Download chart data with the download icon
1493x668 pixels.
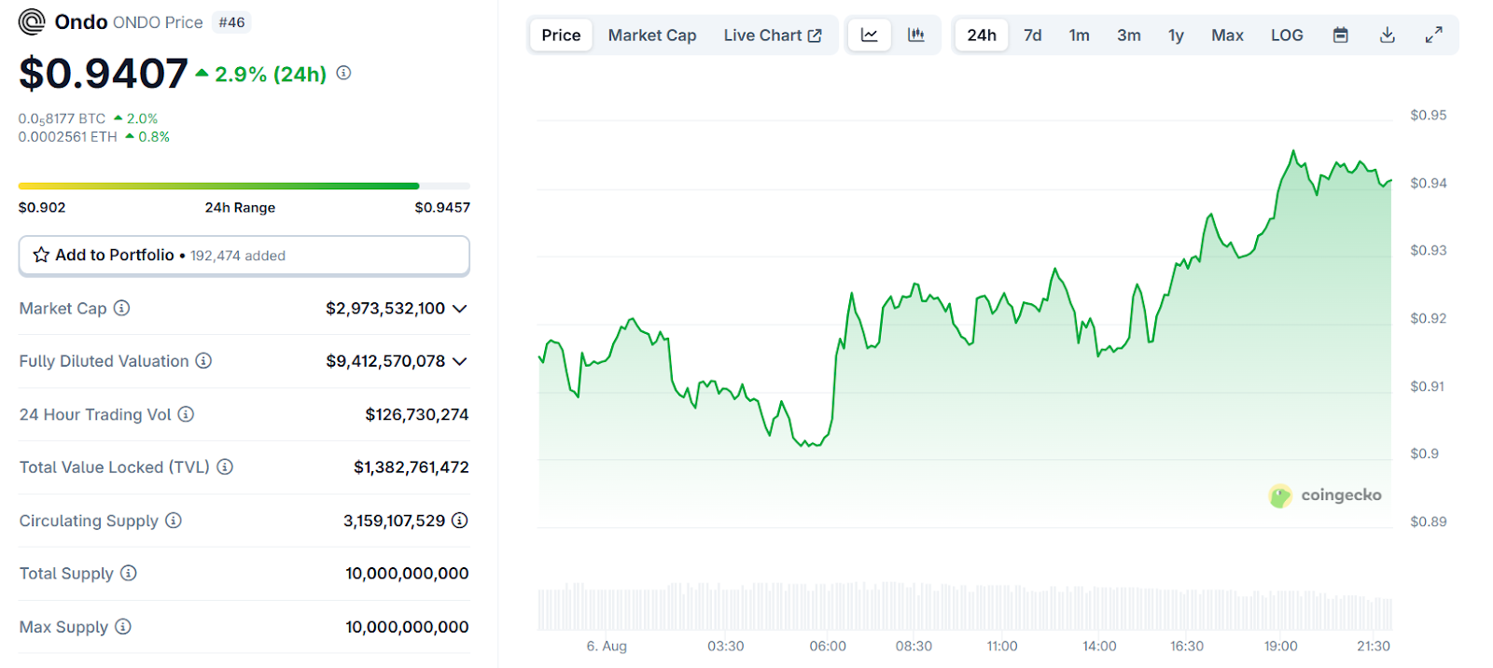(x=1388, y=35)
